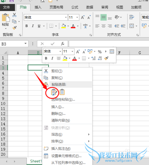Screen dimensions: 149x165
Task: Open fill color dropdown arrow in ribbon
Action: pos(68,26)
